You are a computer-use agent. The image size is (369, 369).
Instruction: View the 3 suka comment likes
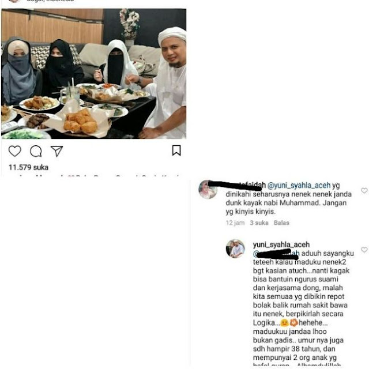pos(259,223)
